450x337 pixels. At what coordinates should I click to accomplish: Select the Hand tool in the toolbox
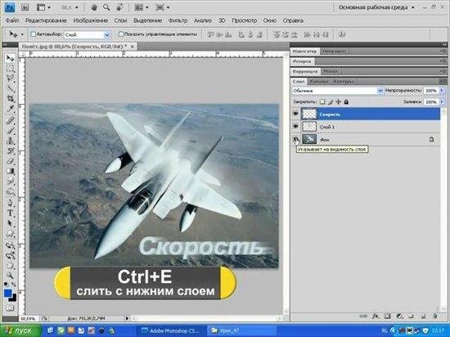[x=10, y=265]
